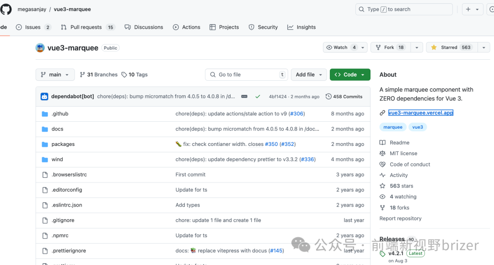Toggle the Starred button
The width and height of the screenshot is (494, 265).
[452, 47]
